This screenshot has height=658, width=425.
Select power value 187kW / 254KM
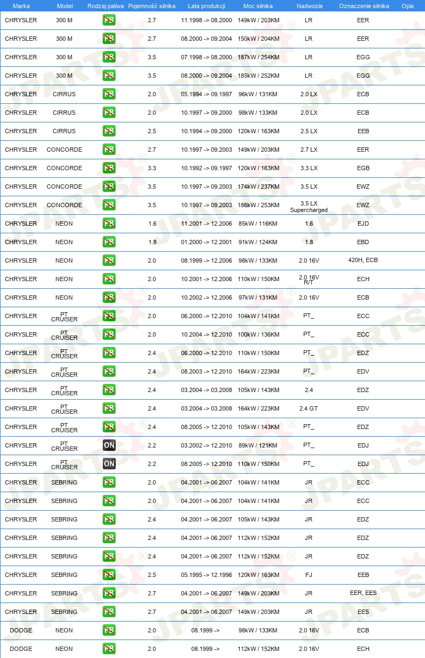[259, 57]
